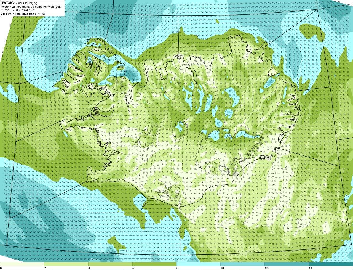Click the legend scale label '14'
Viewport: 353px width, 270px height.
310,268
